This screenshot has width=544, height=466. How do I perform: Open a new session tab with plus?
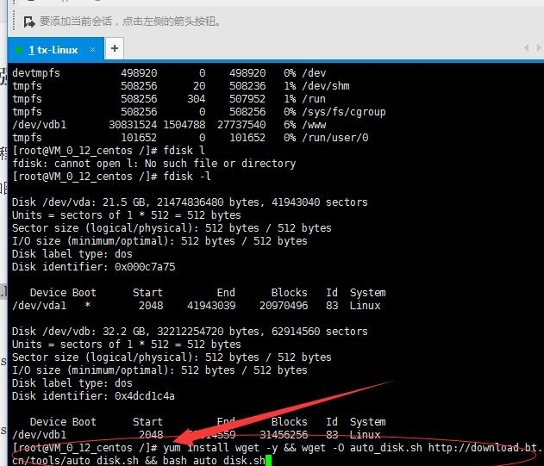pyautogui.click(x=115, y=48)
